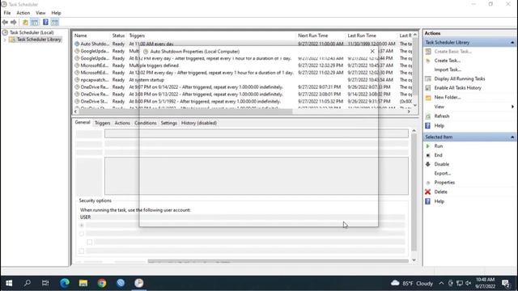Click Refresh in Actions pane
The image size is (518, 291).
click(442, 116)
